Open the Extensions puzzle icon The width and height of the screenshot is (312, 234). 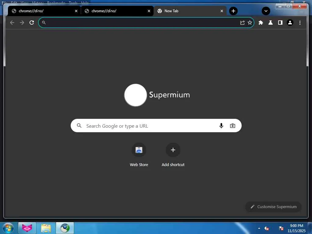(261, 23)
